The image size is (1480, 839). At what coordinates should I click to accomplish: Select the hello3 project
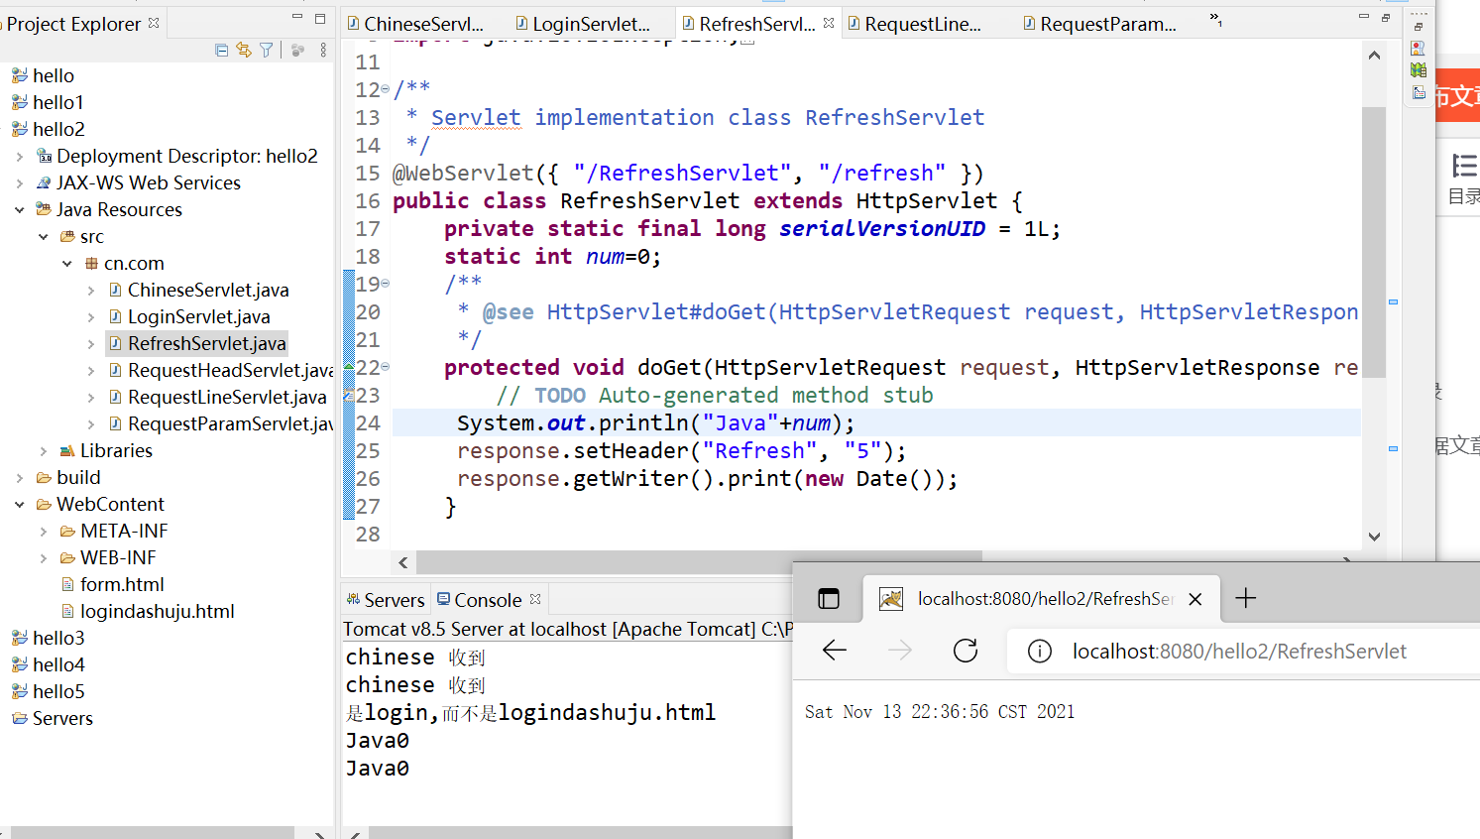click(x=48, y=638)
